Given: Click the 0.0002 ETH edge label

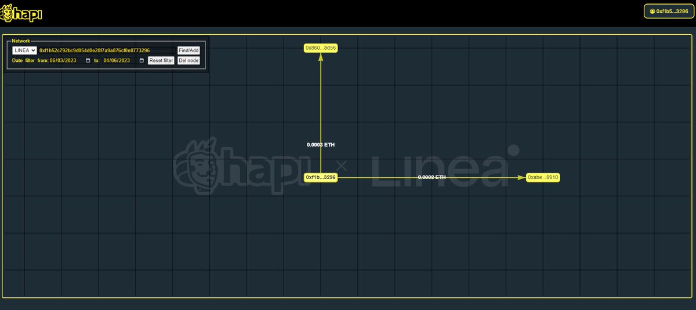Looking at the screenshot, I should tap(432, 177).
